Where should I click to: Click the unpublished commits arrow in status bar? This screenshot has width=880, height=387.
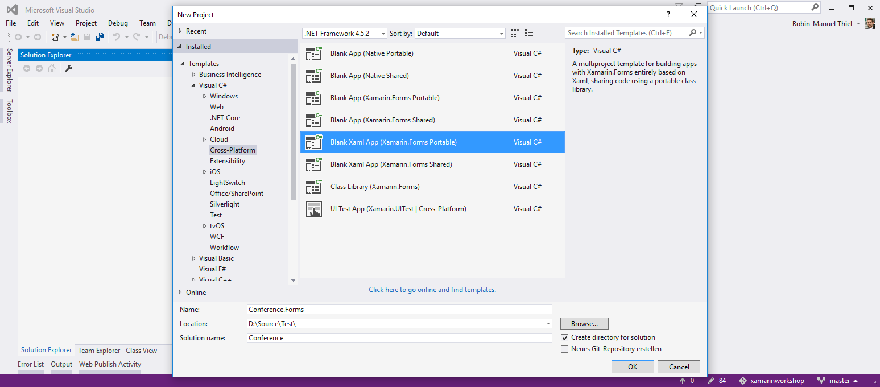click(x=683, y=381)
